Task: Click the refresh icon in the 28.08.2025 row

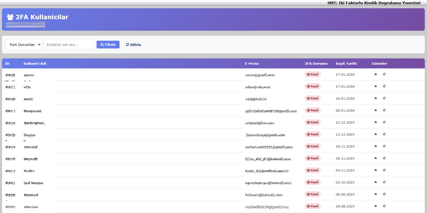Action: pos(384,206)
